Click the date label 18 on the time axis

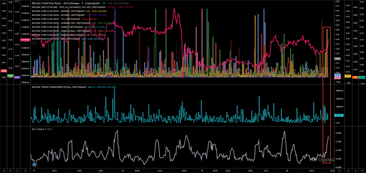(122, 171)
